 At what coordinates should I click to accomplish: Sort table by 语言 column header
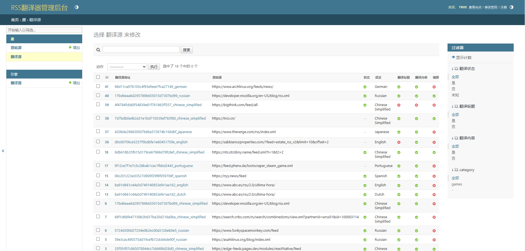click(378, 77)
